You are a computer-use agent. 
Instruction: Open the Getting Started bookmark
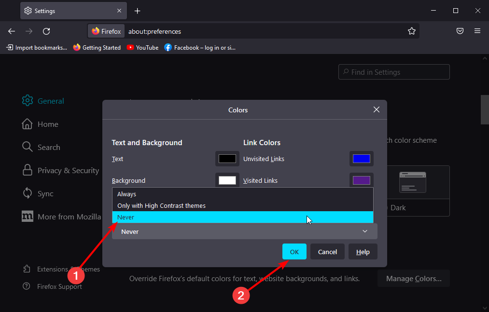coord(97,48)
